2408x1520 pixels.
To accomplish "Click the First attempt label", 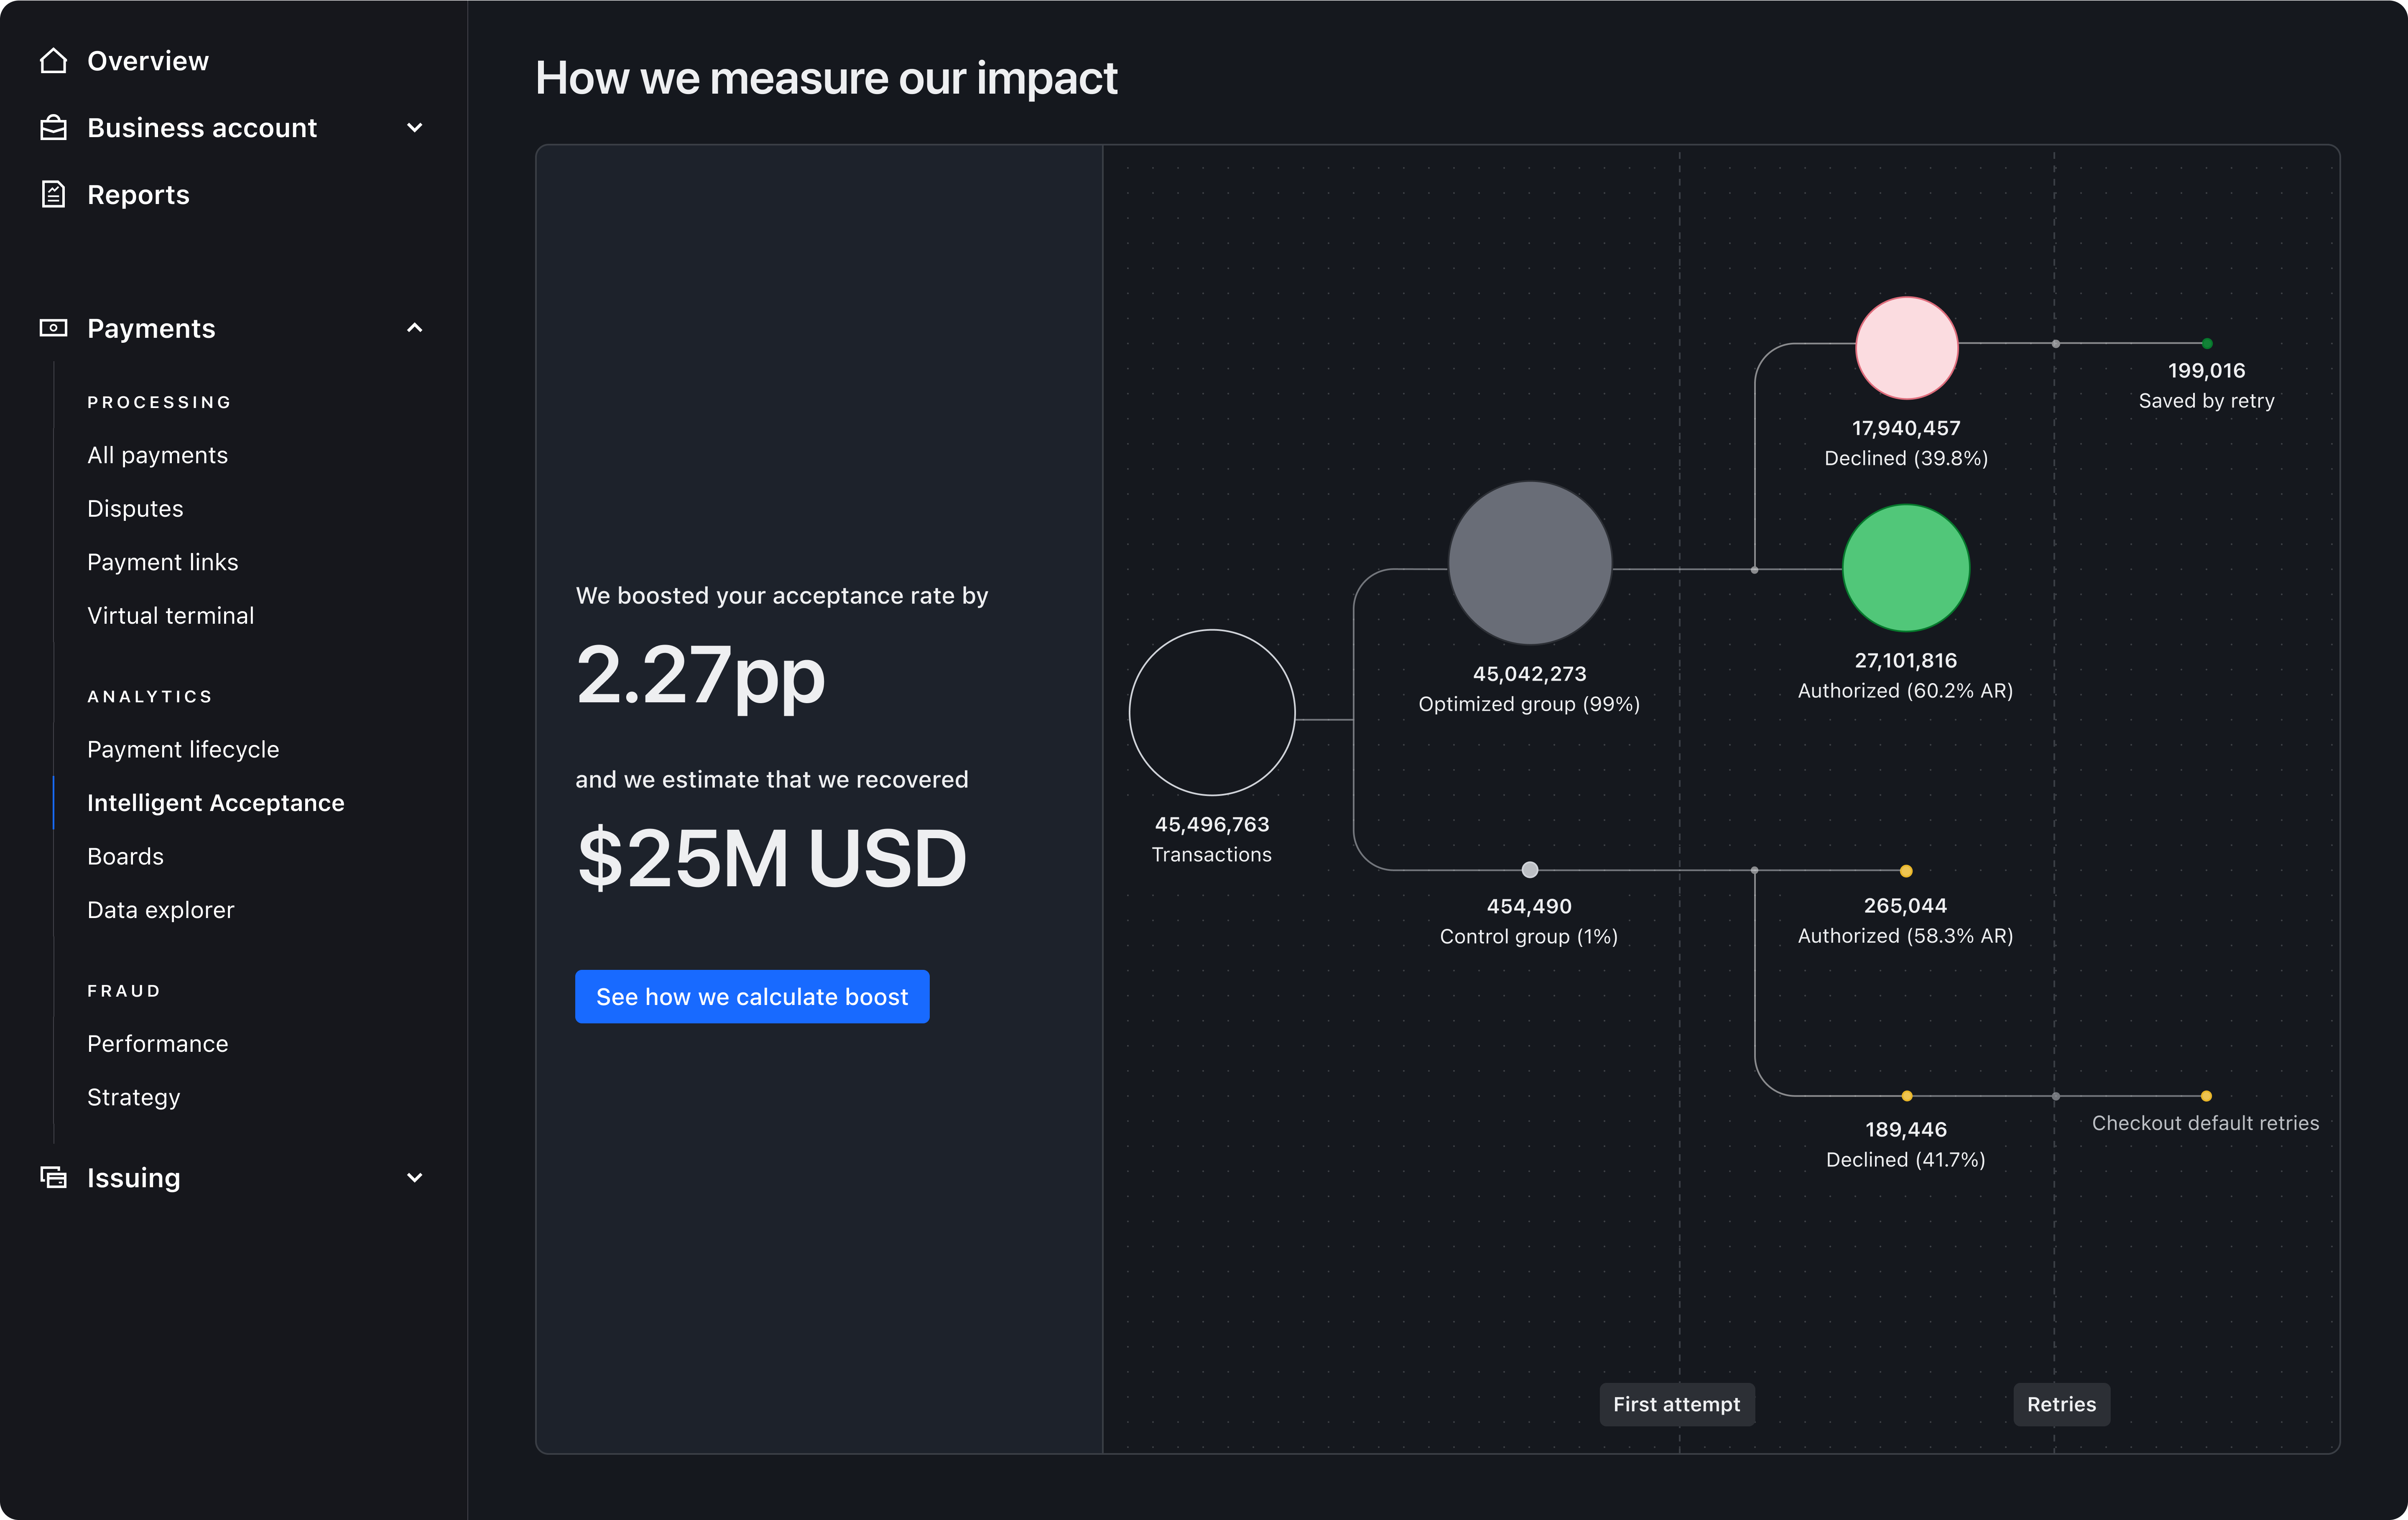I will coord(1677,1404).
